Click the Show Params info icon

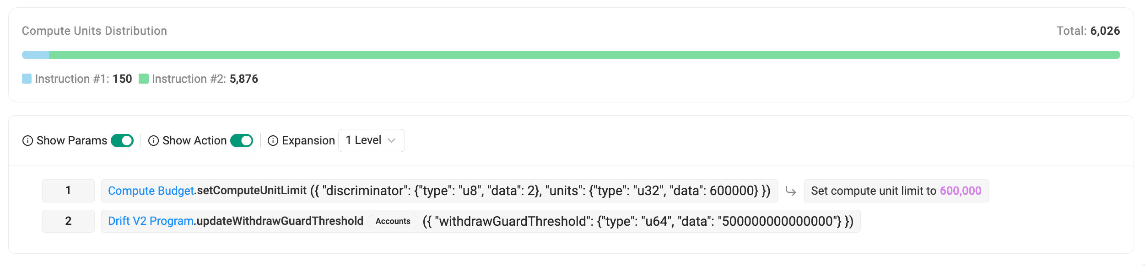pyautogui.click(x=27, y=141)
